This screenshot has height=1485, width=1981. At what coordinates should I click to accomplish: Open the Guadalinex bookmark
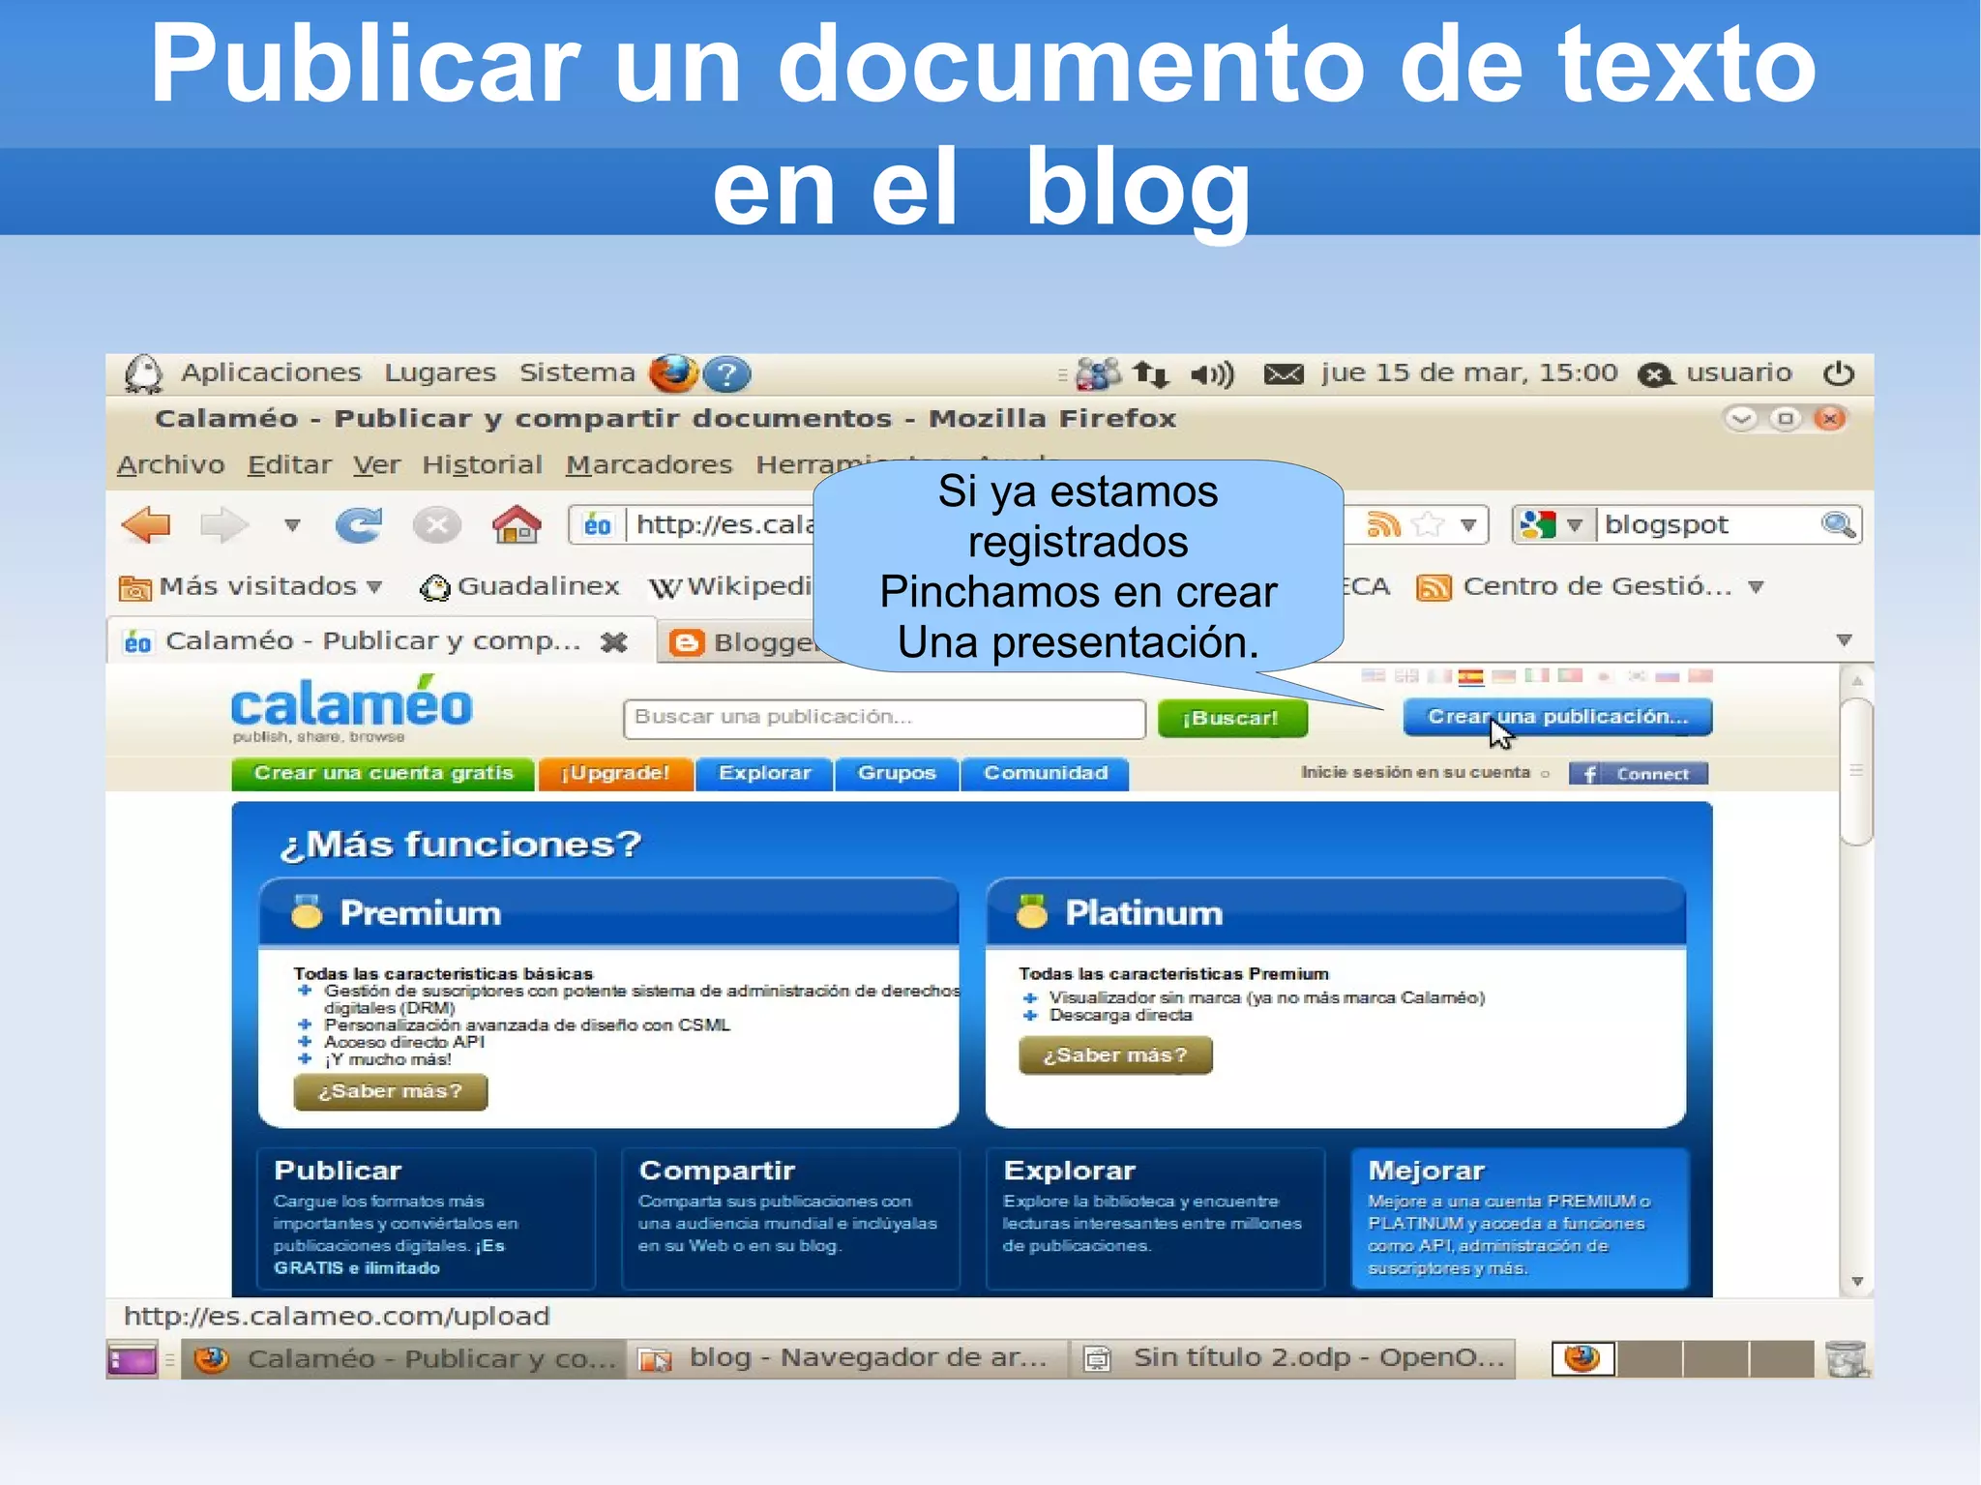tap(519, 586)
